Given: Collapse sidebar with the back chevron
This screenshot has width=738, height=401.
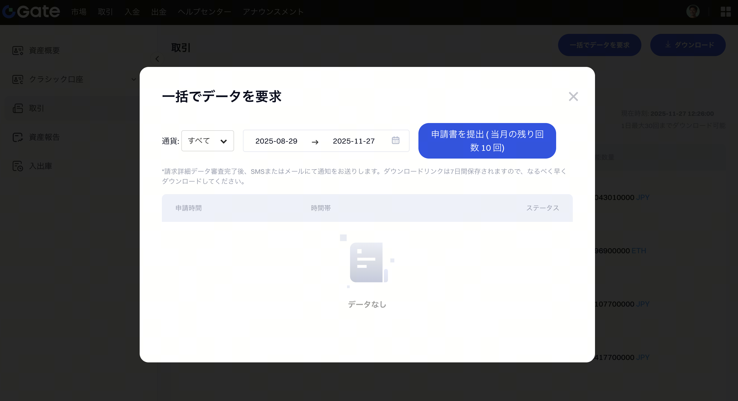Looking at the screenshot, I should [x=157, y=59].
